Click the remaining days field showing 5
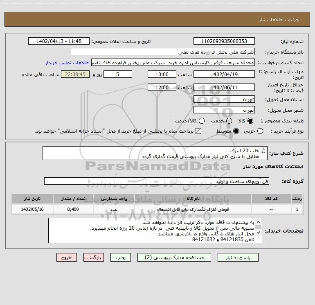 pyautogui.click(x=118, y=74)
